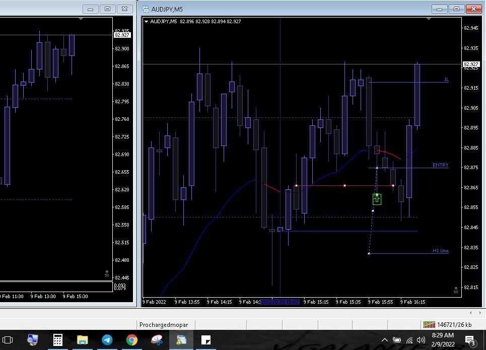Close the left chart window
This screenshot has width=486, height=350.
pos(124,9)
